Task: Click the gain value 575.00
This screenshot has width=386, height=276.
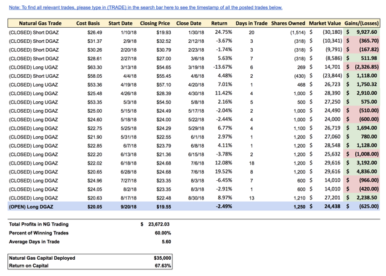Action: click(369, 102)
